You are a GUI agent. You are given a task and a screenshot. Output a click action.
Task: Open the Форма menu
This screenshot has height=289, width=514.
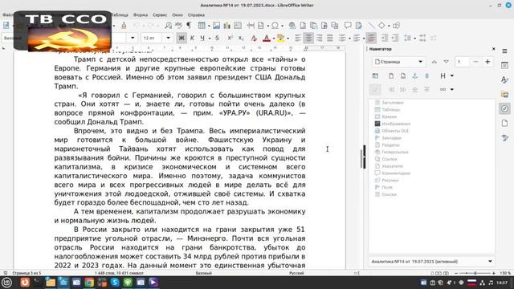[x=141, y=14]
